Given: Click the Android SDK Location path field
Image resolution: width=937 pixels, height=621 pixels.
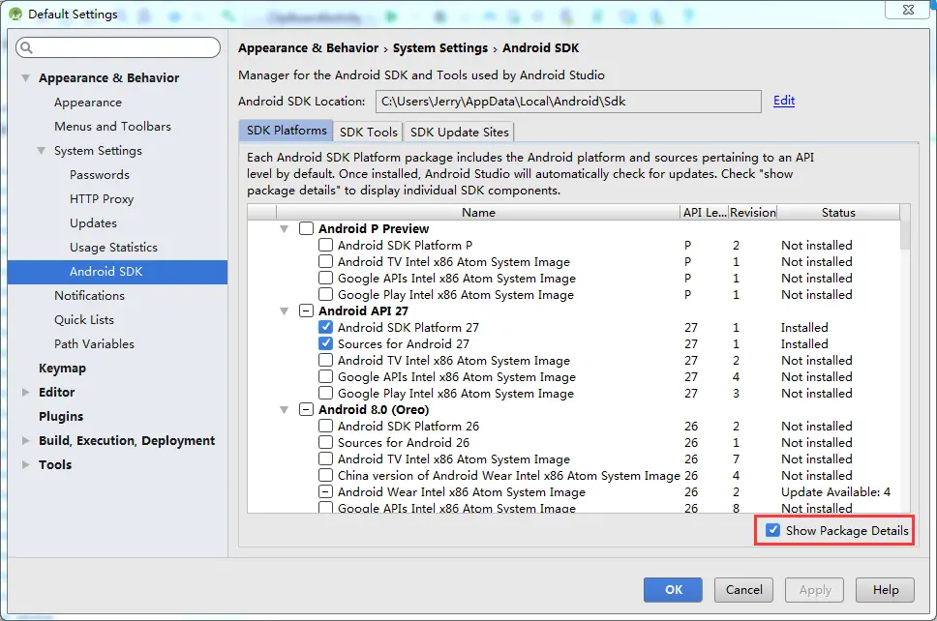Looking at the screenshot, I should pyautogui.click(x=568, y=102).
